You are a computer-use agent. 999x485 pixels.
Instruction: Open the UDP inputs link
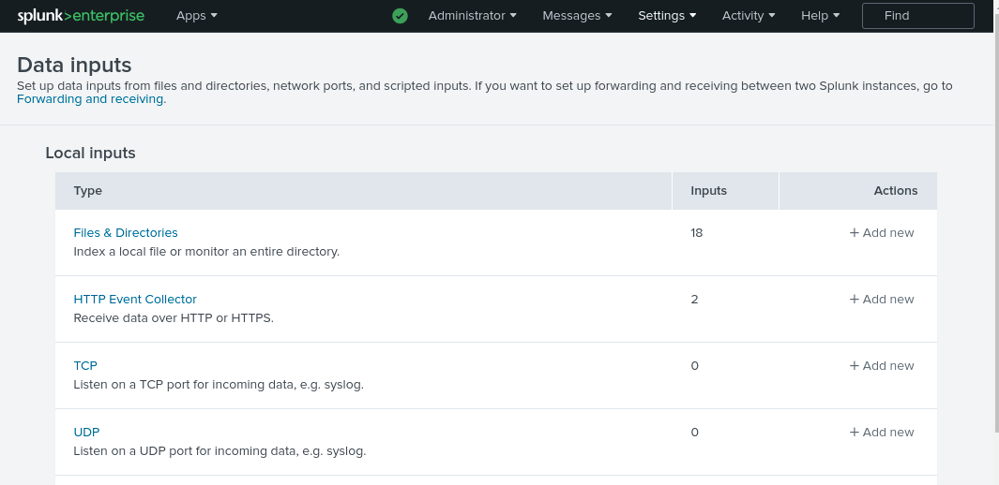[x=86, y=433]
